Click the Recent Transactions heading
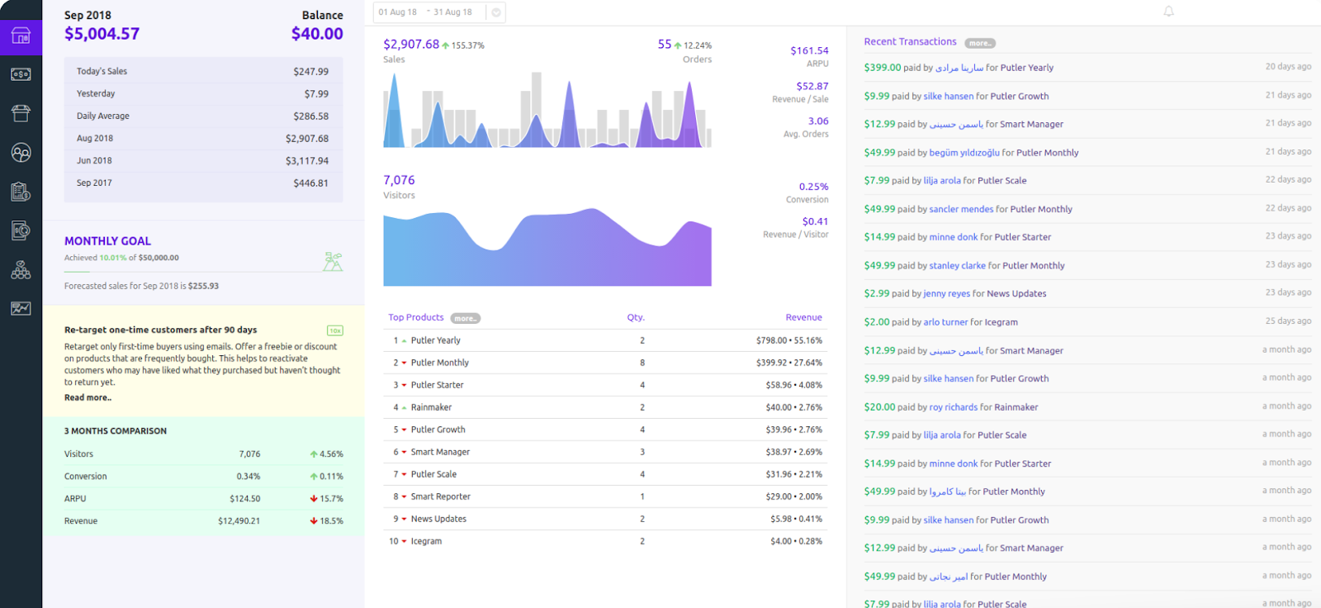The image size is (1321, 608). tap(910, 41)
